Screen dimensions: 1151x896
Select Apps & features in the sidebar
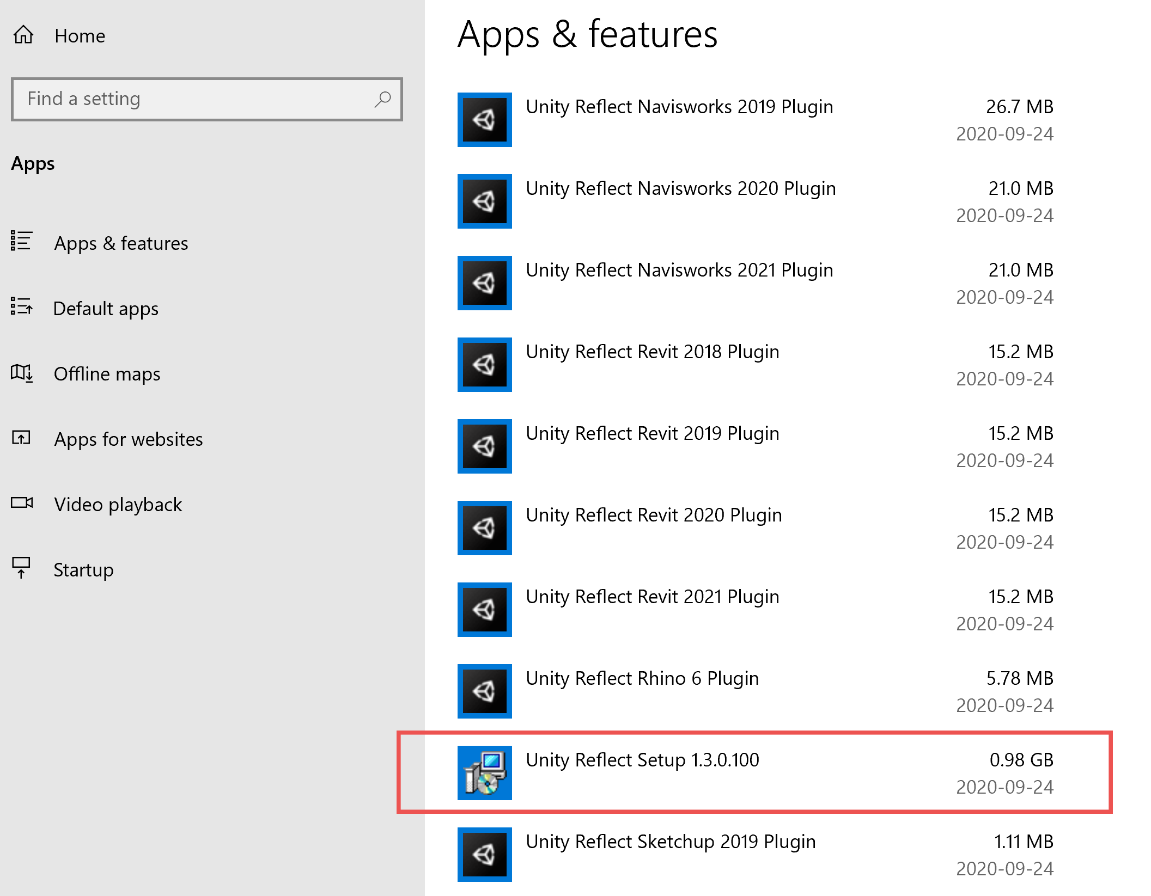click(x=121, y=243)
